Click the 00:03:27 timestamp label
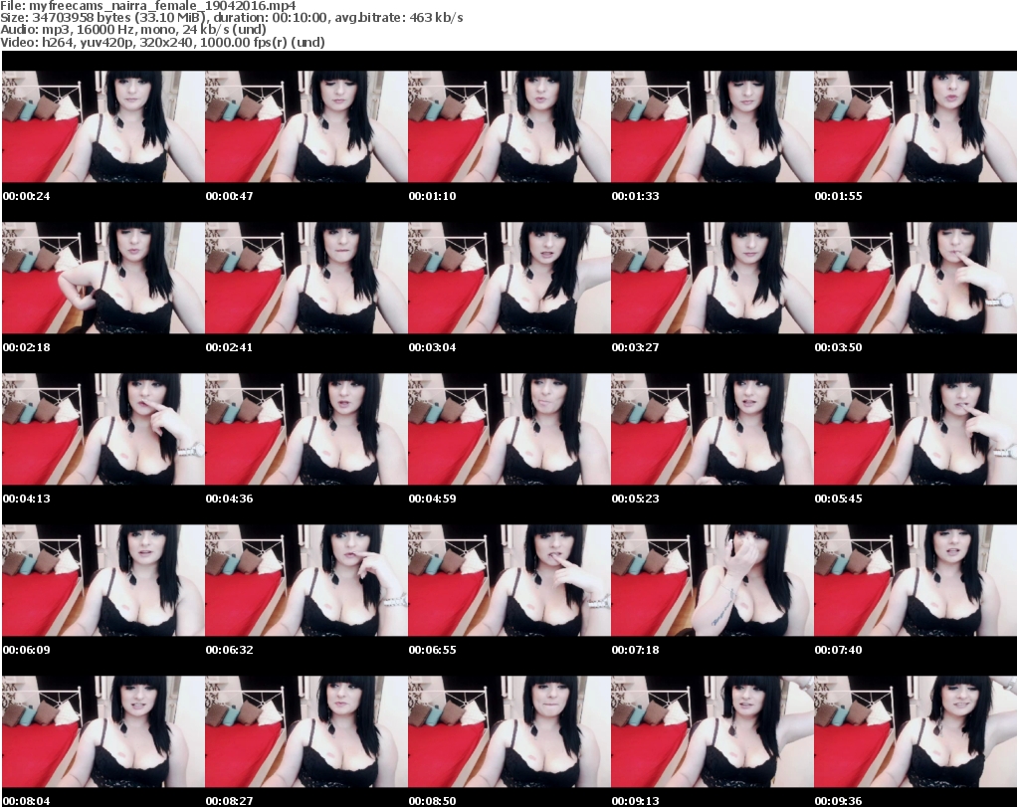Screen dimensions: 1019x807 tap(635, 347)
